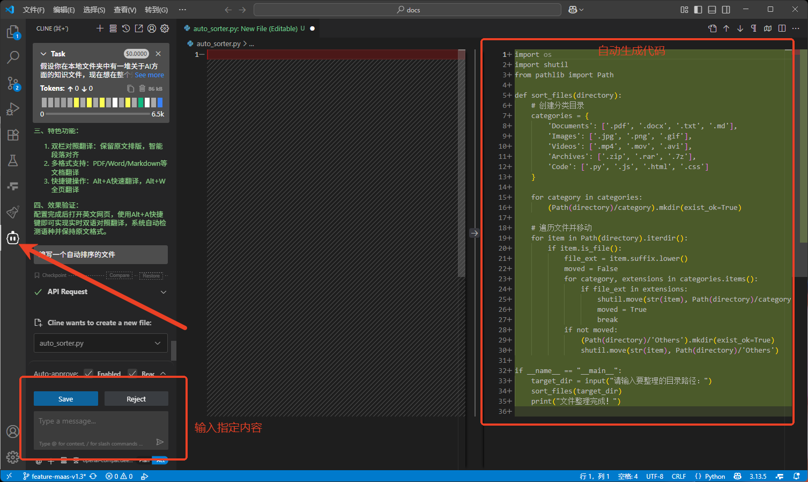Open Search in the activity bar
Image resolution: width=808 pixels, height=482 pixels.
pyautogui.click(x=13, y=57)
